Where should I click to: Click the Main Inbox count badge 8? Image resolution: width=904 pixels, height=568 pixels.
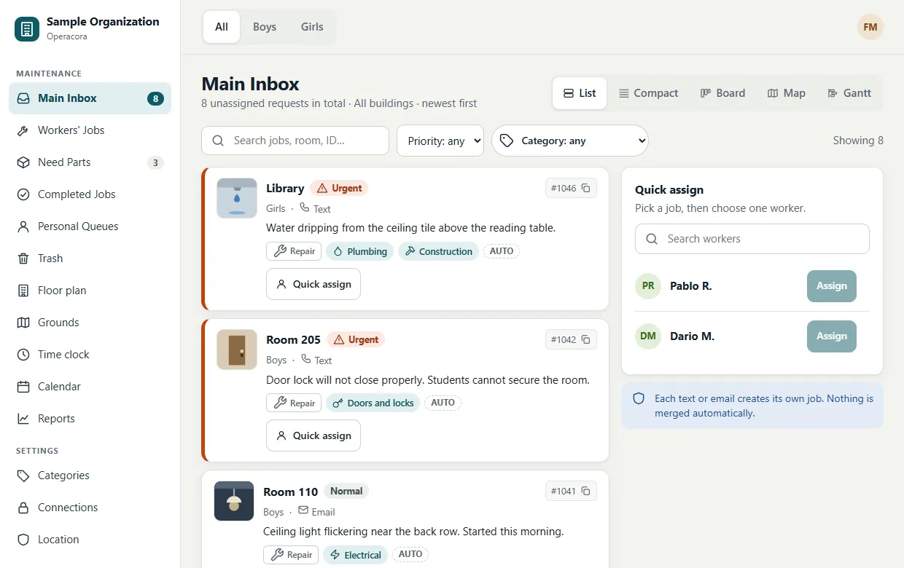(155, 98)
